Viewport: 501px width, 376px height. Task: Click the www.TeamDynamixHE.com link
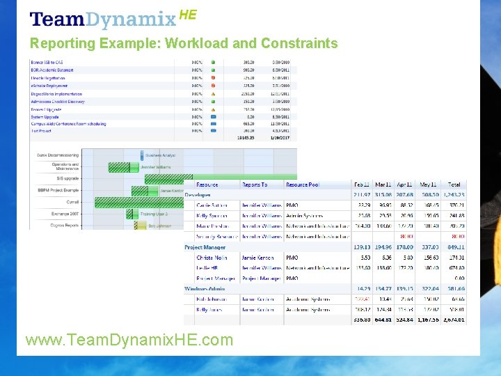pyautogui.click(x=129, y=340)
